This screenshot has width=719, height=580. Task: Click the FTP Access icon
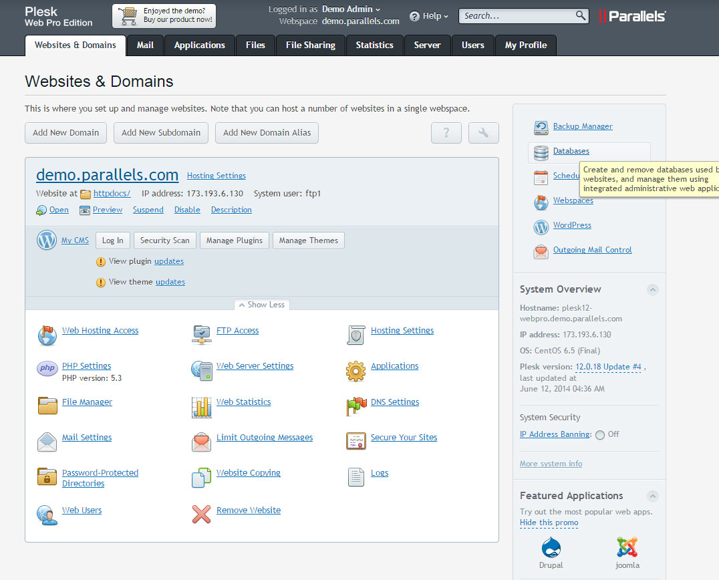(201, 335)
